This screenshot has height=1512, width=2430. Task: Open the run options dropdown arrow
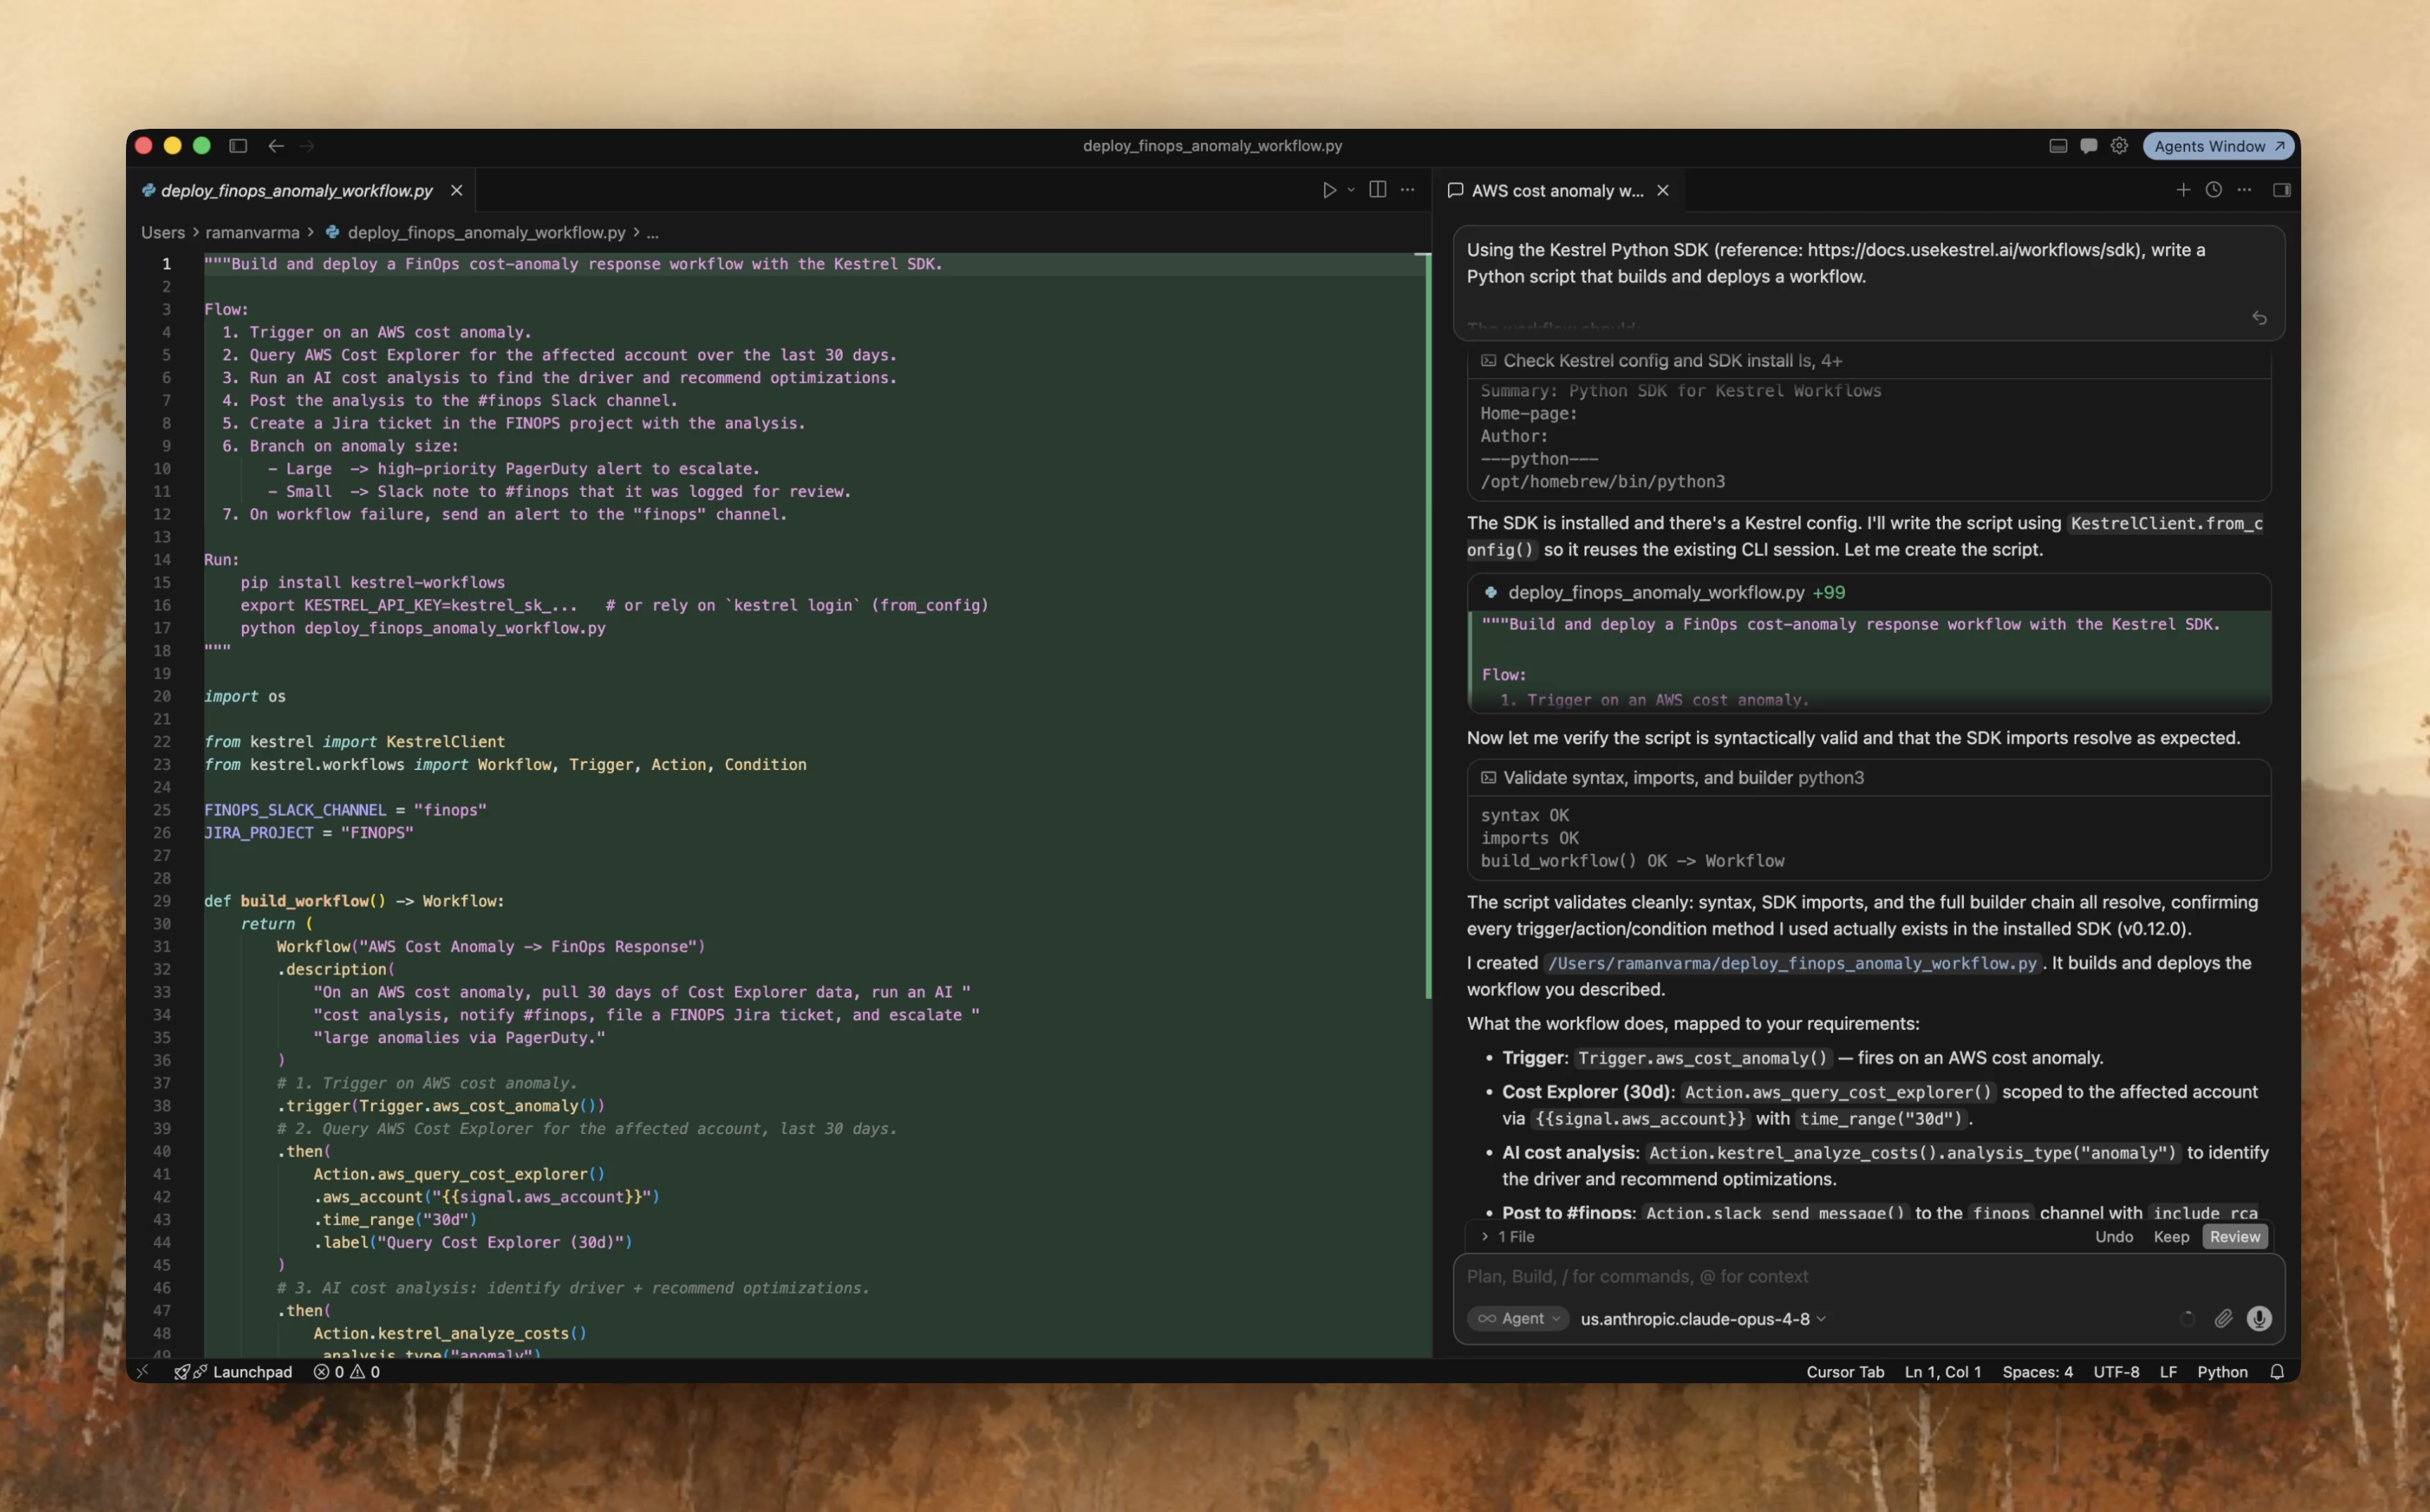point(1351,190)
